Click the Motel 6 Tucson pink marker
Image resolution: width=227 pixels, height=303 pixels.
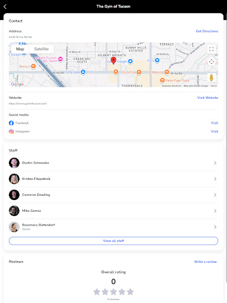pos(60,59)
